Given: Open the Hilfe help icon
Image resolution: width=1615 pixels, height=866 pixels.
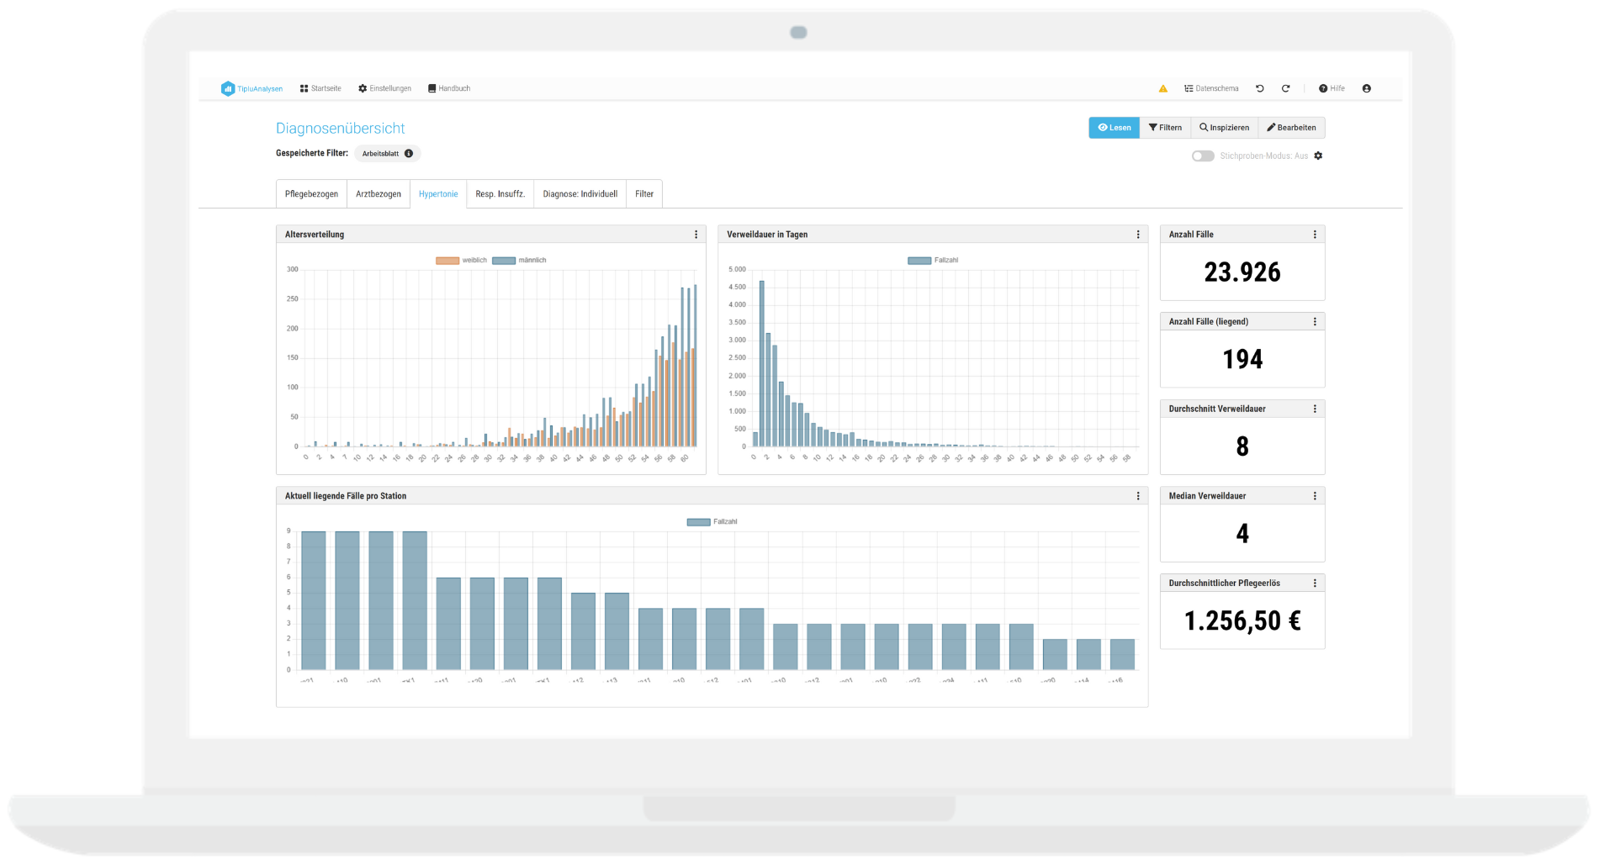Looking at the screenshot, I should [x=1323, y=88].
